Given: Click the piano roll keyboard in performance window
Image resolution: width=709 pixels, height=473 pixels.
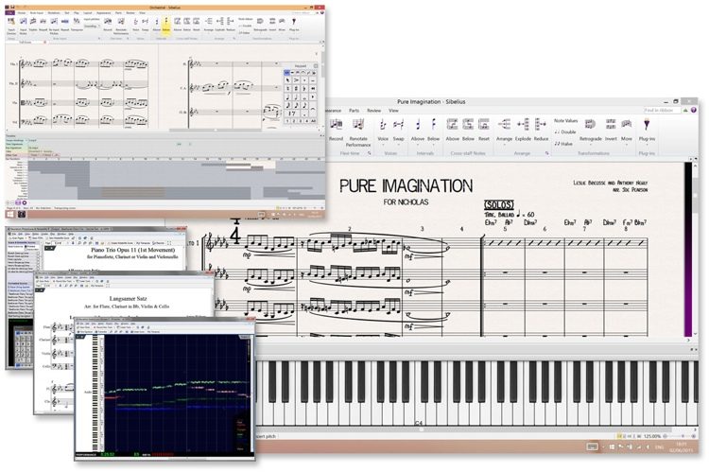Looking at the screenshot, I should 95,392.
